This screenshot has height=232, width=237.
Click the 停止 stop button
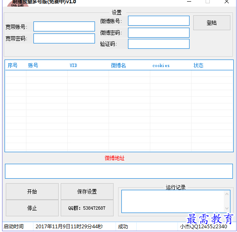point(32,208)
